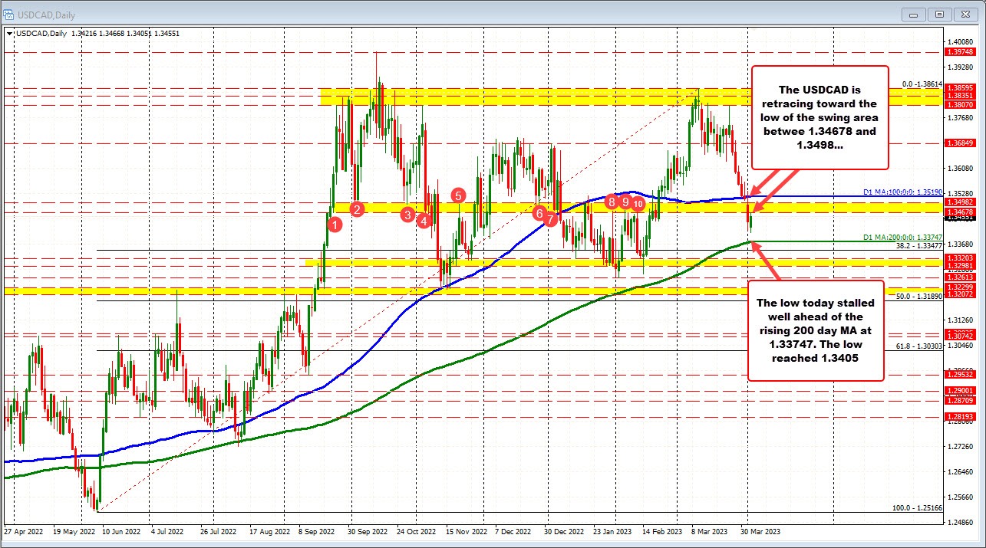Image resolution: width=986 pixels, height=548 pixels.
Task: Click the red marker labeled 3
Action: [x=407, y=215]
